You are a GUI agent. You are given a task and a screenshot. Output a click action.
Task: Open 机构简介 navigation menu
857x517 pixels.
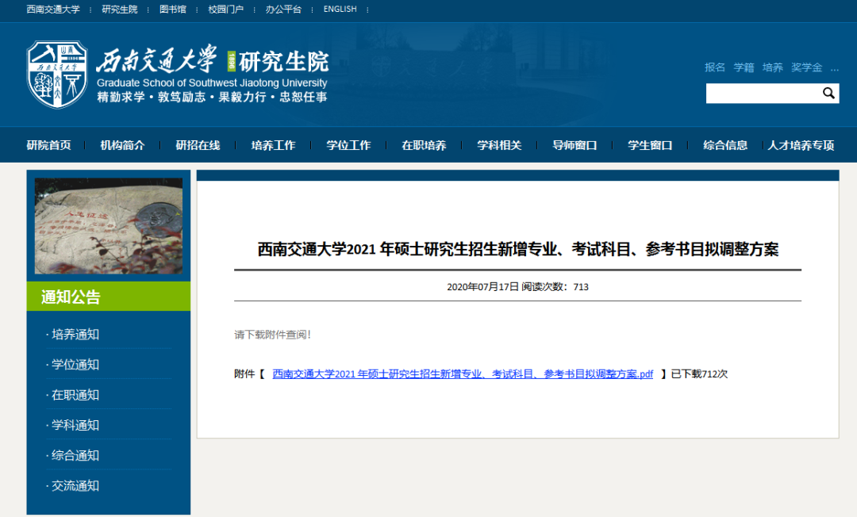[x=122, y=145]
